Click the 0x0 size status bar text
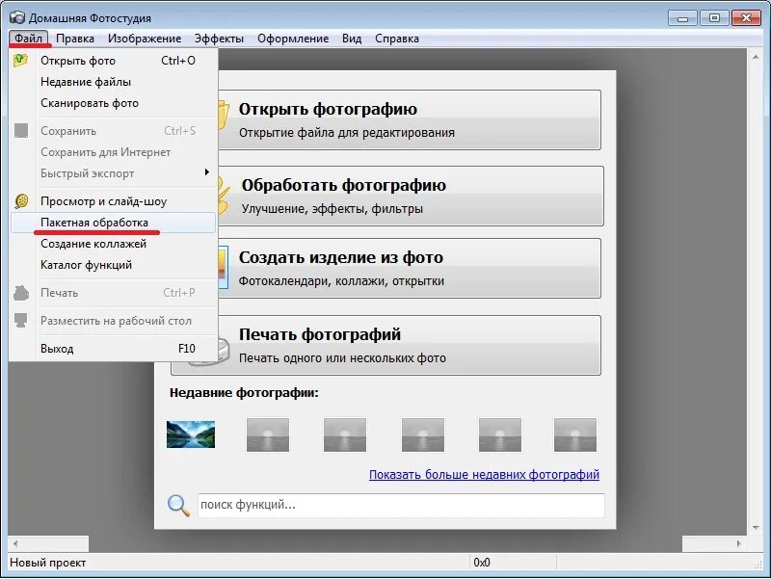 [481, 563]
